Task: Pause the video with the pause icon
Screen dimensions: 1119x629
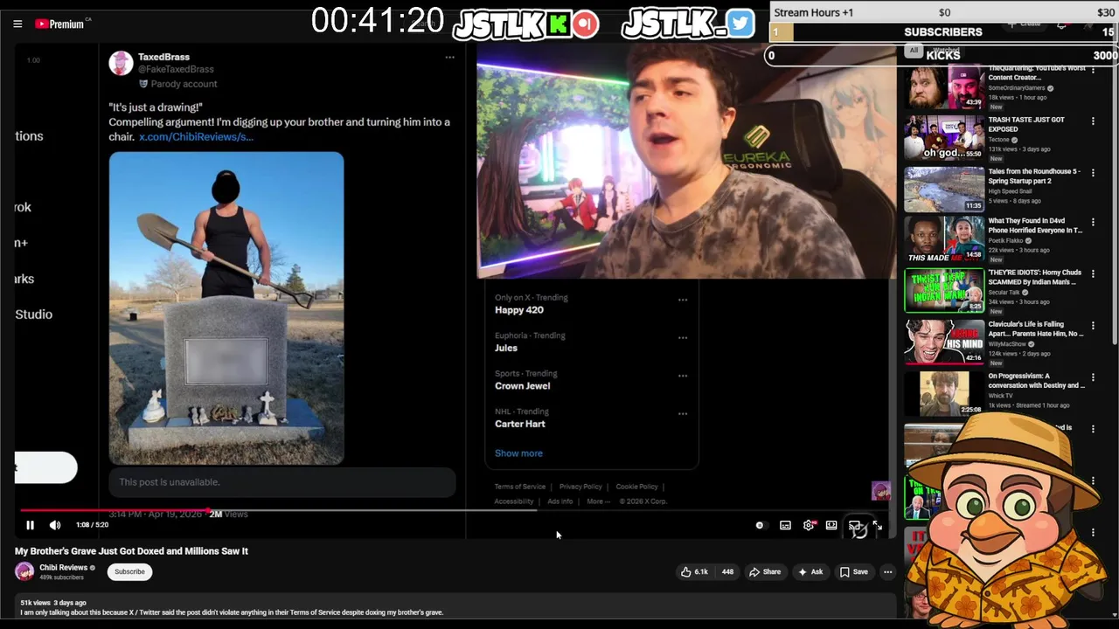Action: [x=30, y=525]
